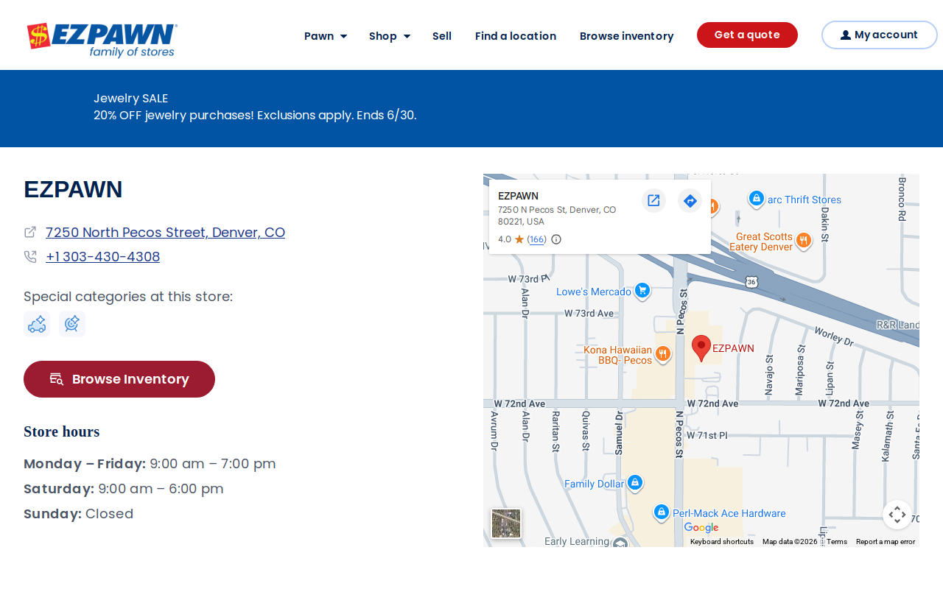943x589 pixels.
Task: Click the phone icon beside the phone number
Action: coord(30,257)
